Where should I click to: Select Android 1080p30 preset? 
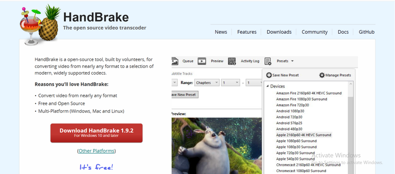pos(290,111)
